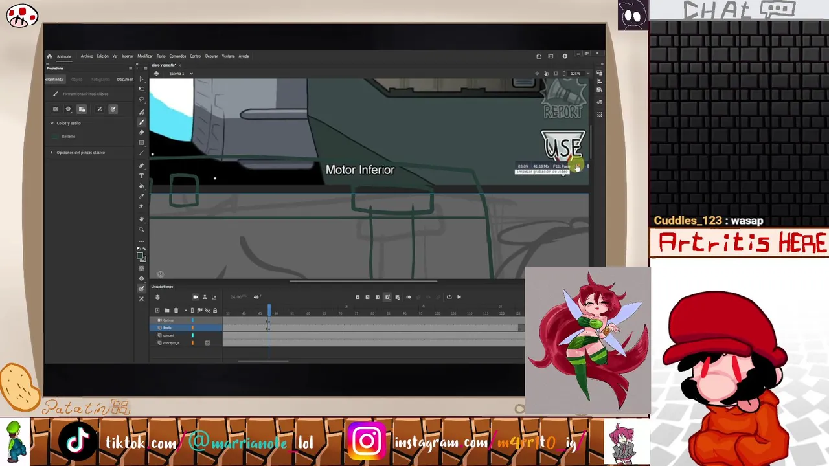This screenshot has height=466, width=829.
Task: Toggle the brush mode option icon
Action: [x=68, y=109]
